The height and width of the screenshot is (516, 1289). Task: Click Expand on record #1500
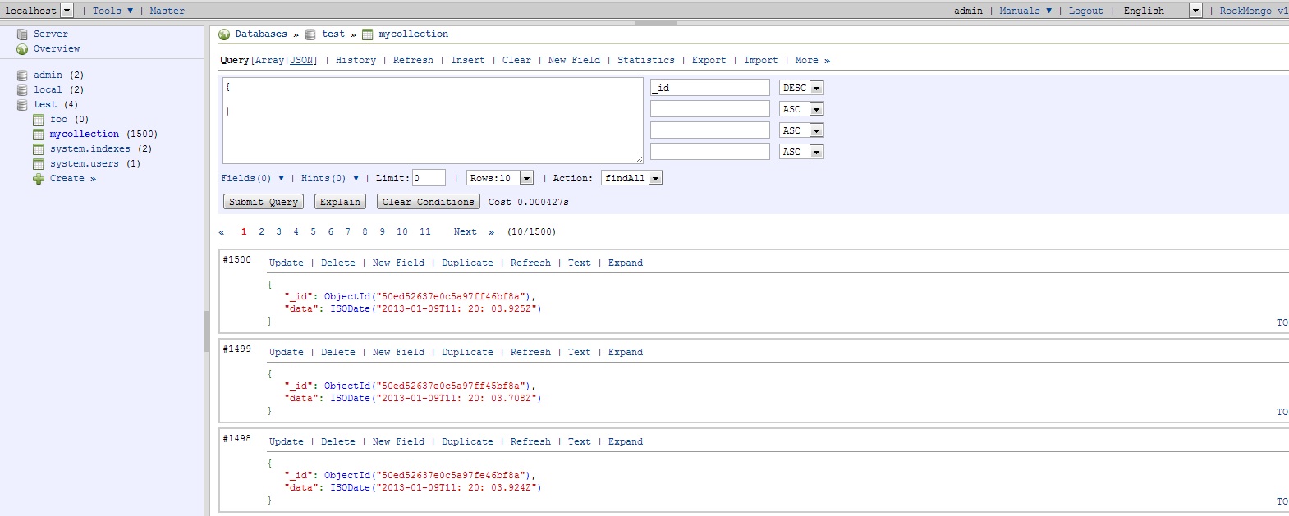(626, 263)
